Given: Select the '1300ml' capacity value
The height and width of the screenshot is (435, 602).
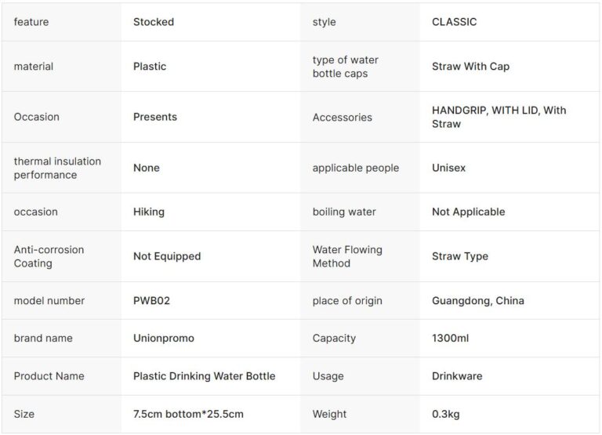Looking at the screenshot, I should click(451, 338).
